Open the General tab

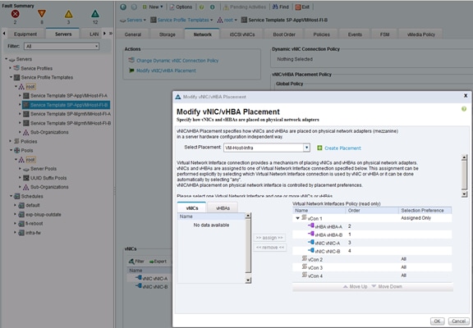tap(133, 34)
